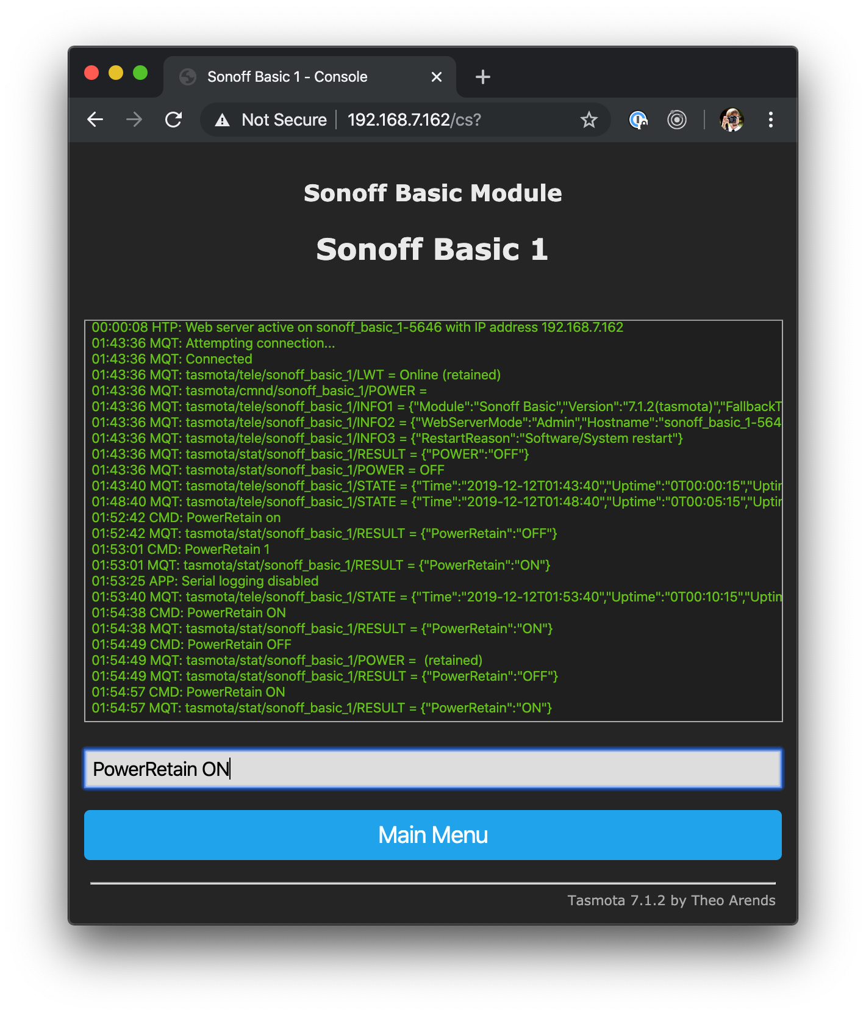This screenshot has width=866, height=1015.
Task: Click the POWER = (retained) log line
Action: point(287,661)
